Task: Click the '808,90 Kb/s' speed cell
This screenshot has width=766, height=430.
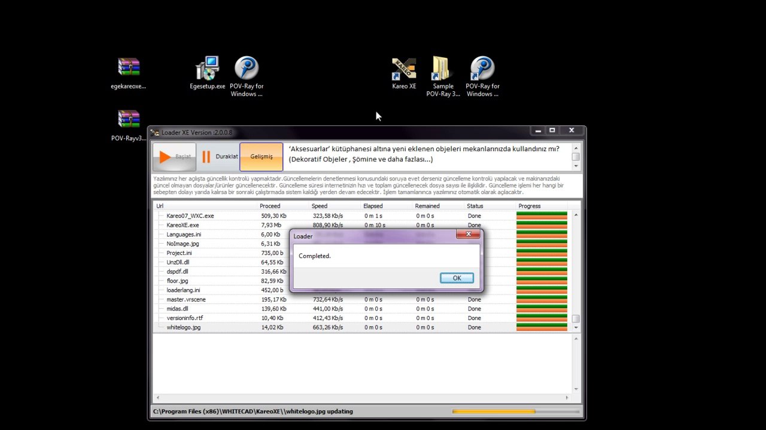Action: tap(328, 225)
